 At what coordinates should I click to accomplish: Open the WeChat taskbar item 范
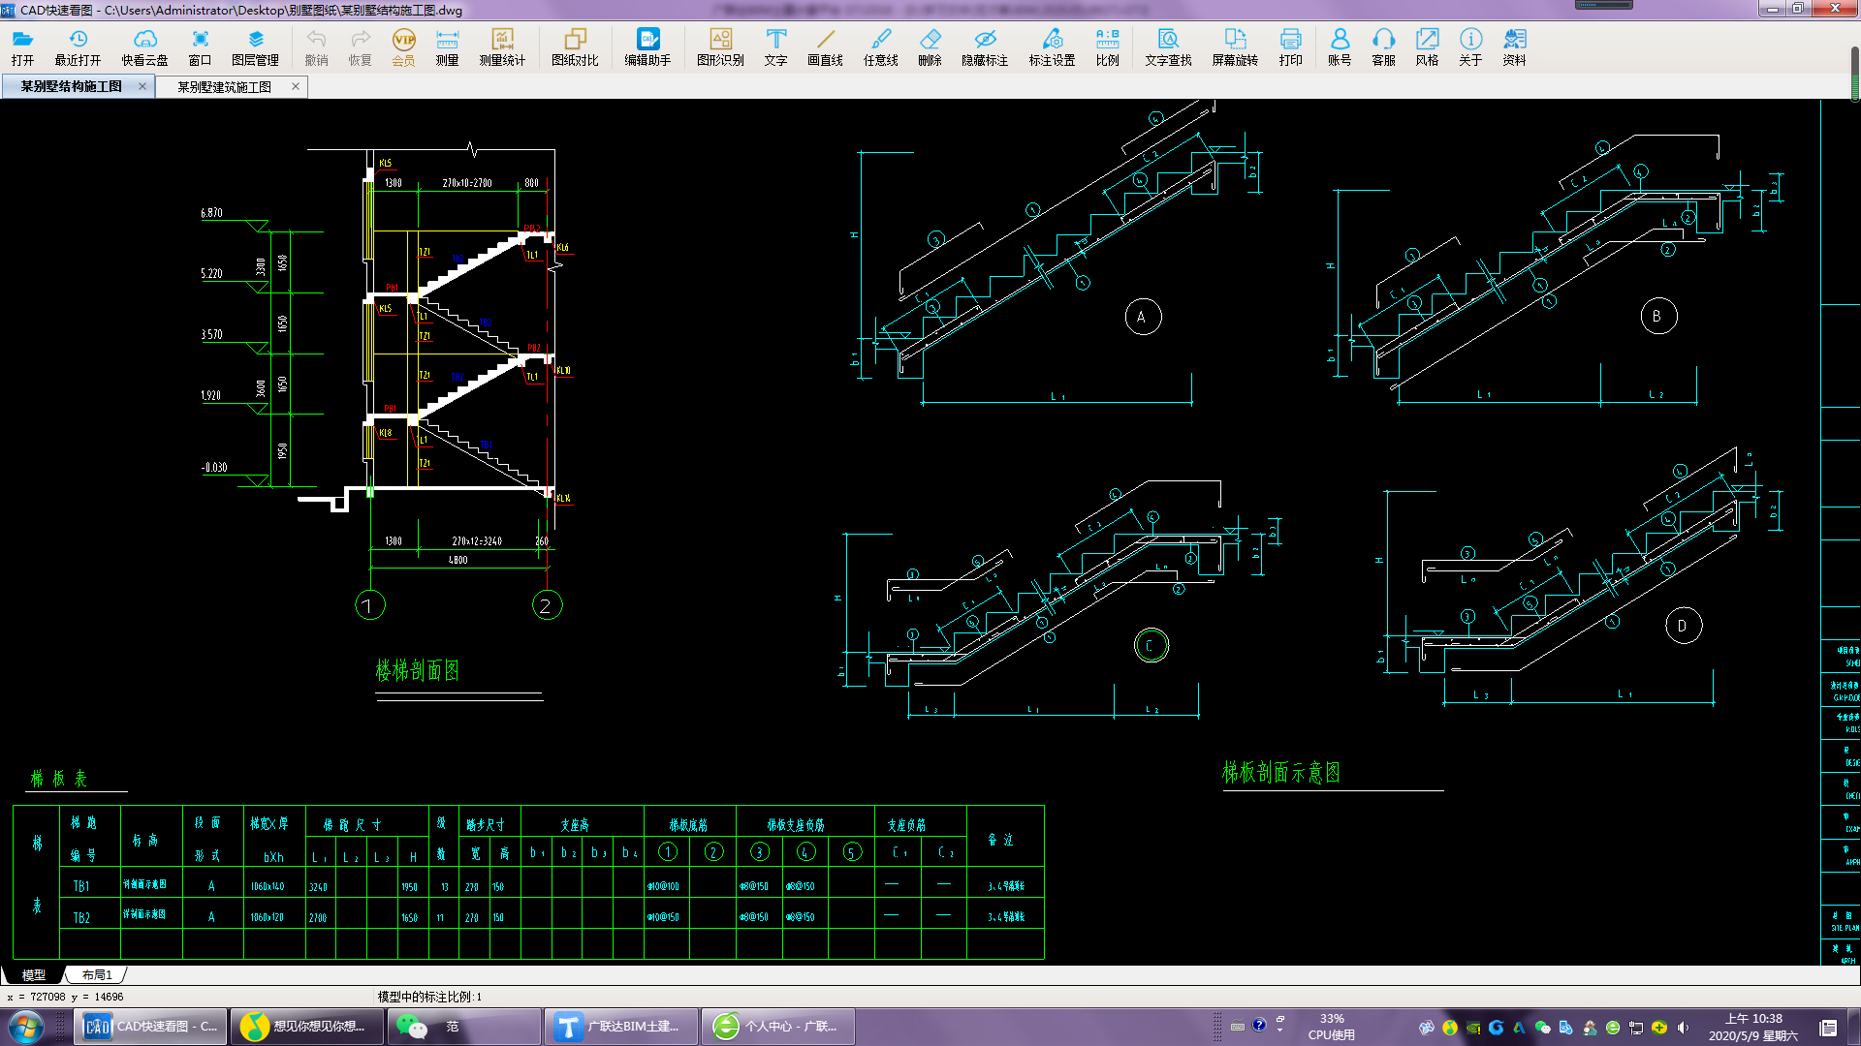coord(465,1027)
